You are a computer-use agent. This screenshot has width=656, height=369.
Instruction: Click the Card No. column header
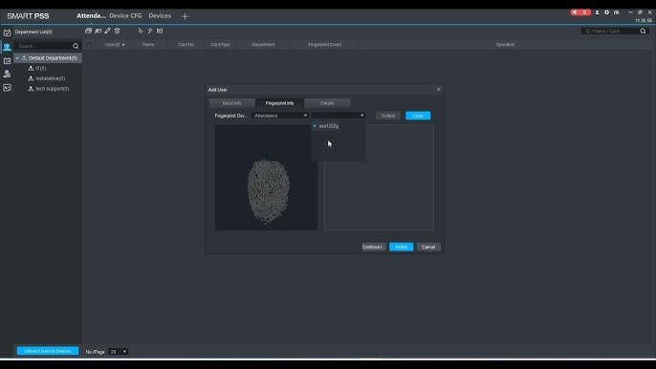point(186,44)
